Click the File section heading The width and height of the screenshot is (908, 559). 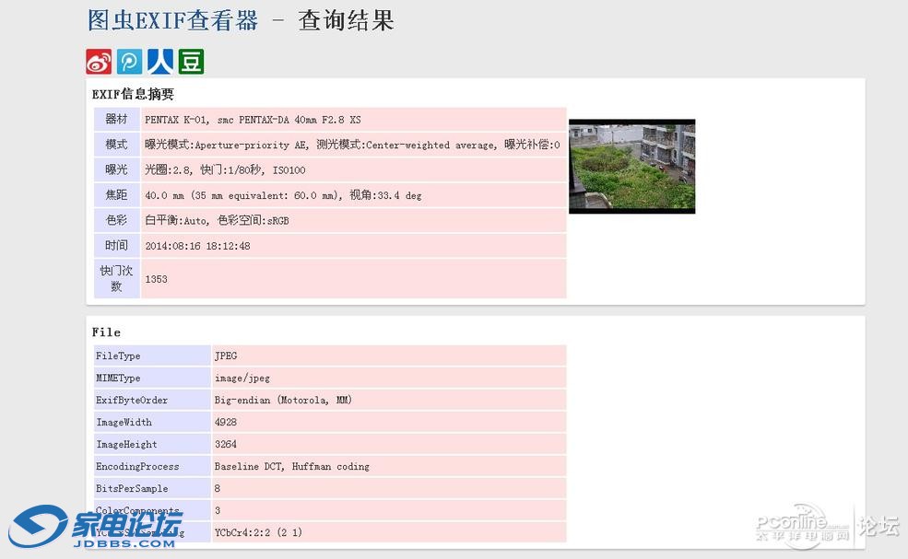106,332
